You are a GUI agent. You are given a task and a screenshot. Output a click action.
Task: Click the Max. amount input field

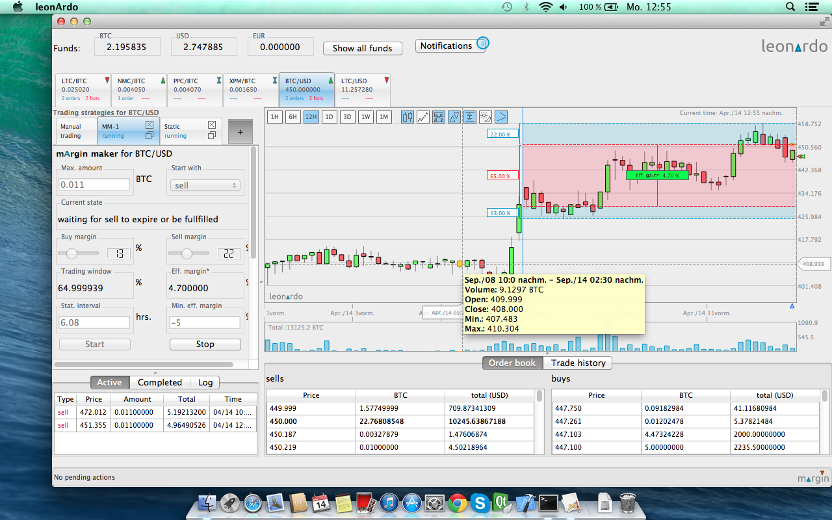pyautogui.click(x=95, y=185)
